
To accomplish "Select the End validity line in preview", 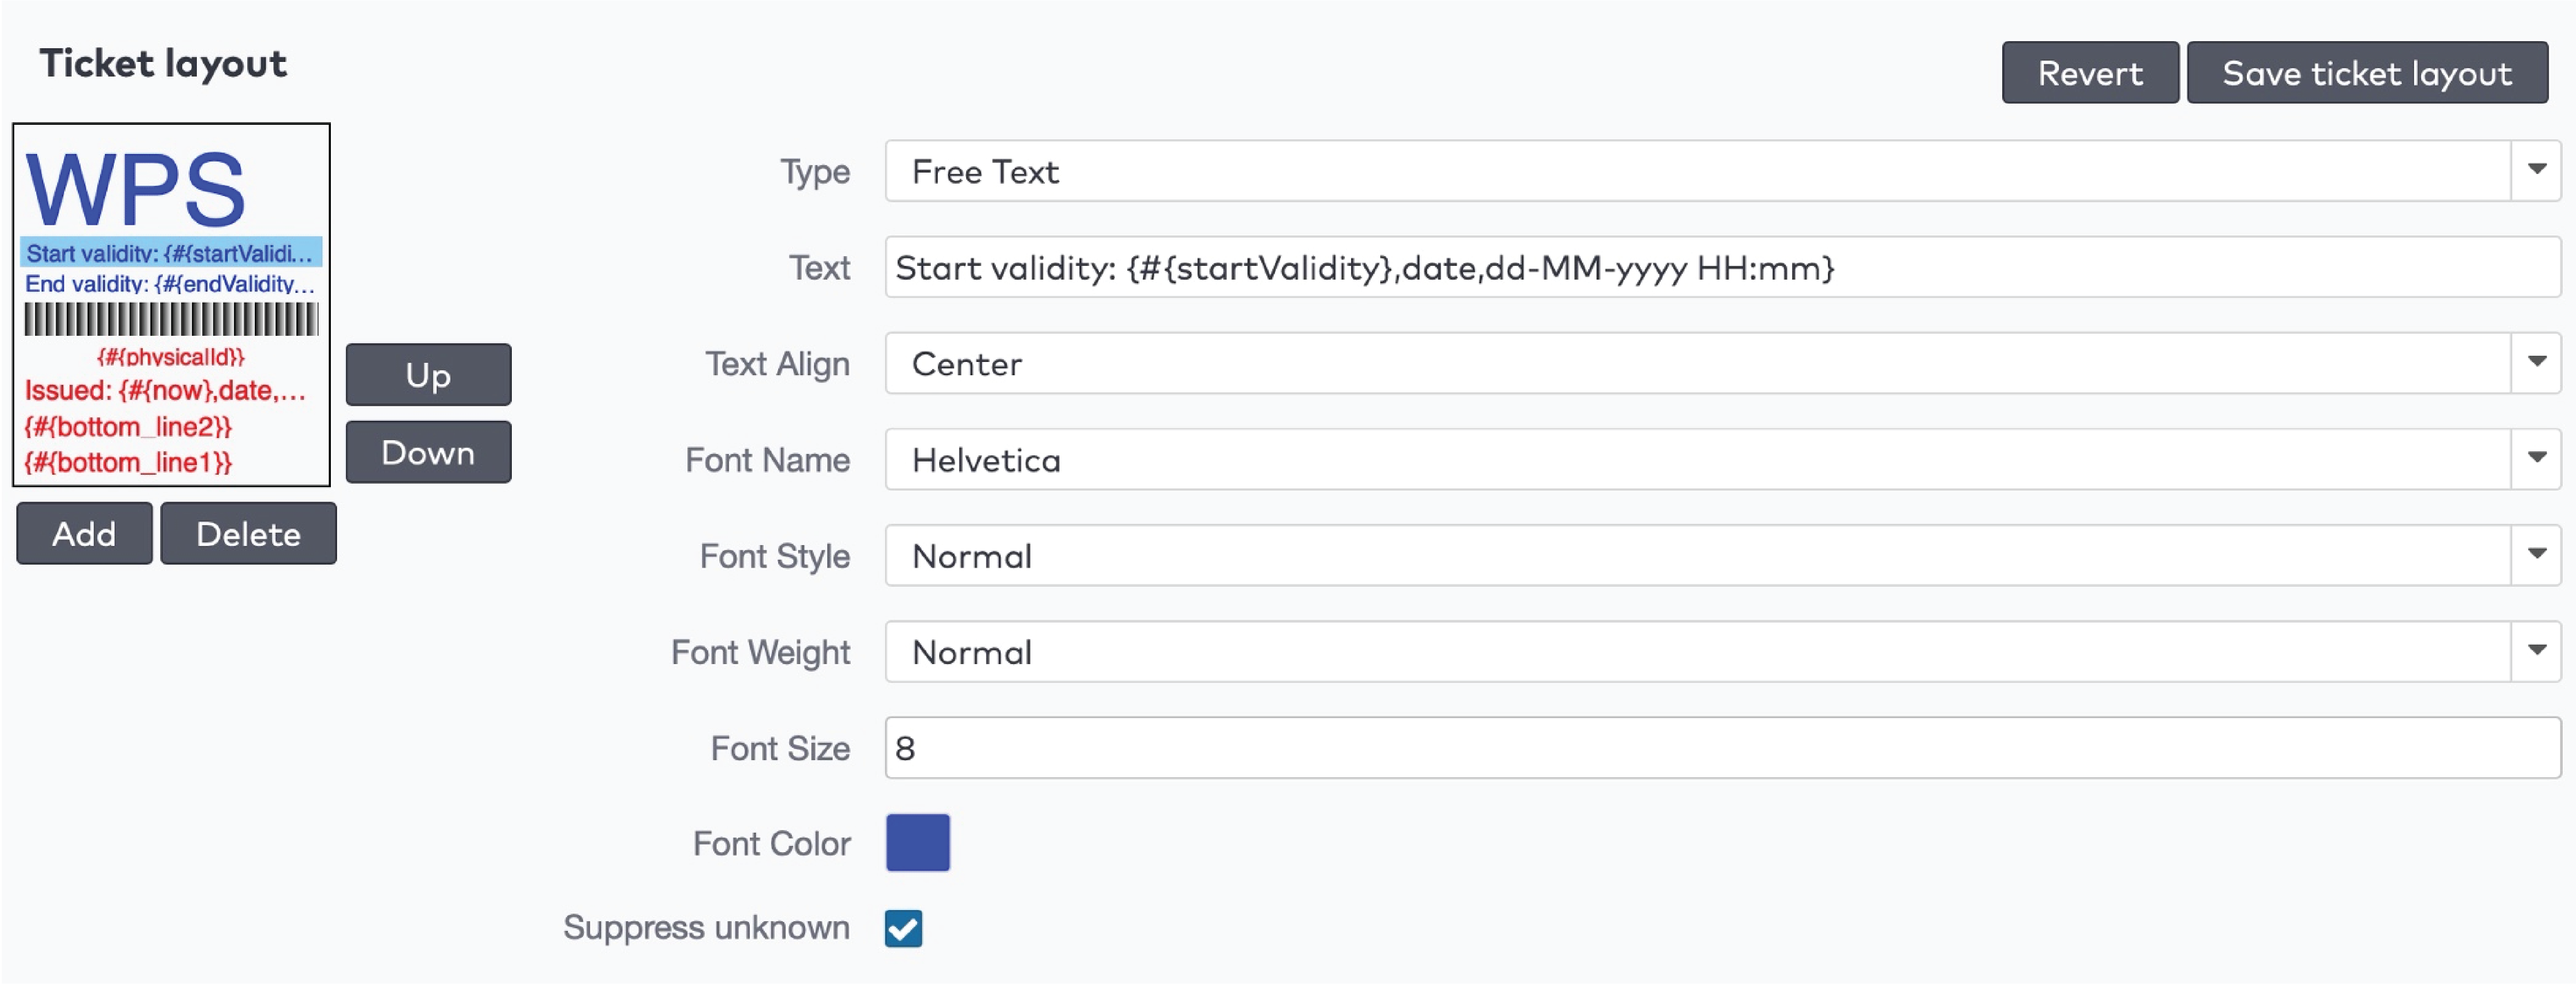I will coord(170,284).
